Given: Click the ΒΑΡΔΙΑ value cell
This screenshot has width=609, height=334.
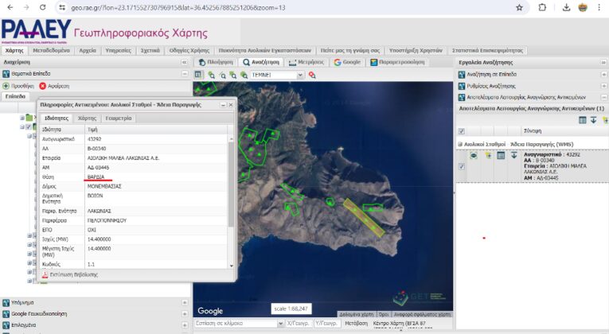Looking at the screenshot, I should click(157, 177).
